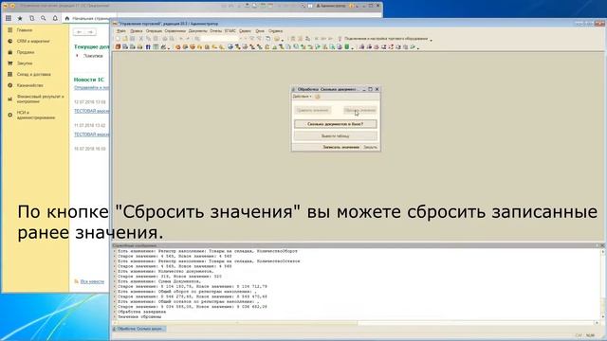
Task: Open the ТЕСТОВАЯ версия news link dated 11.07.2018
Action: (91, 135)
